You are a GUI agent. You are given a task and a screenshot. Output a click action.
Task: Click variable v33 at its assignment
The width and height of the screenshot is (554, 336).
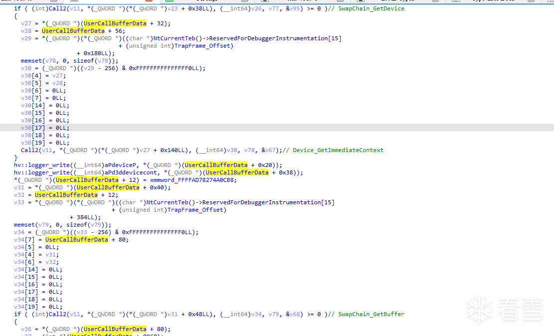point(19,202)
